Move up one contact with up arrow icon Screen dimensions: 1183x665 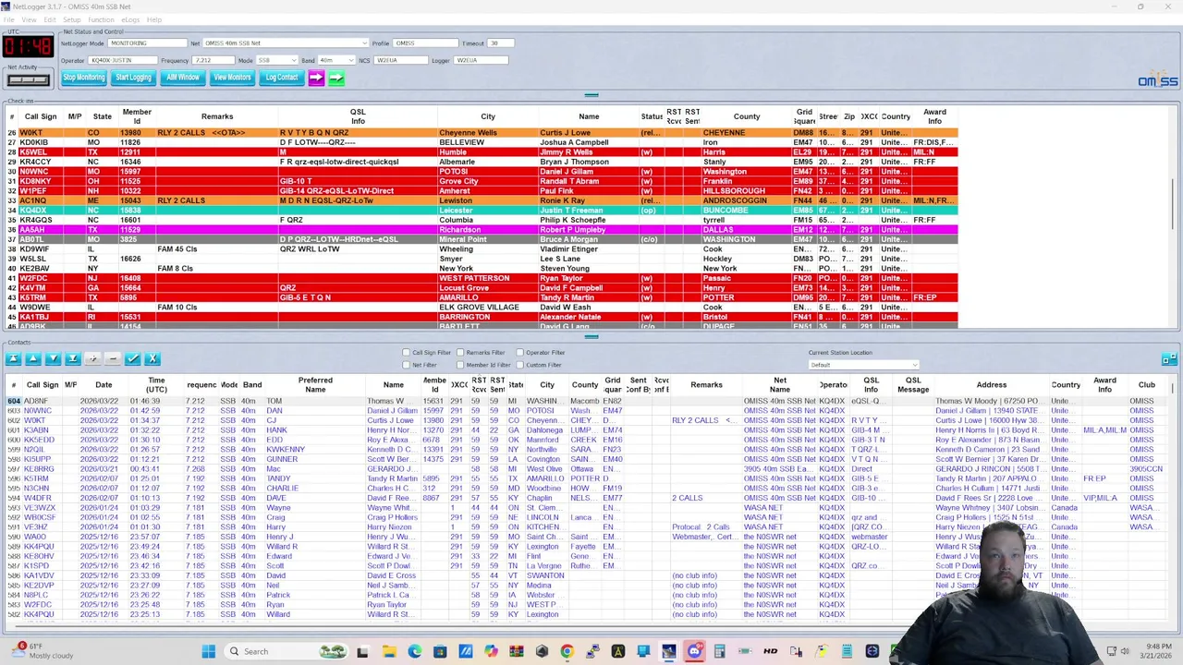33,358
